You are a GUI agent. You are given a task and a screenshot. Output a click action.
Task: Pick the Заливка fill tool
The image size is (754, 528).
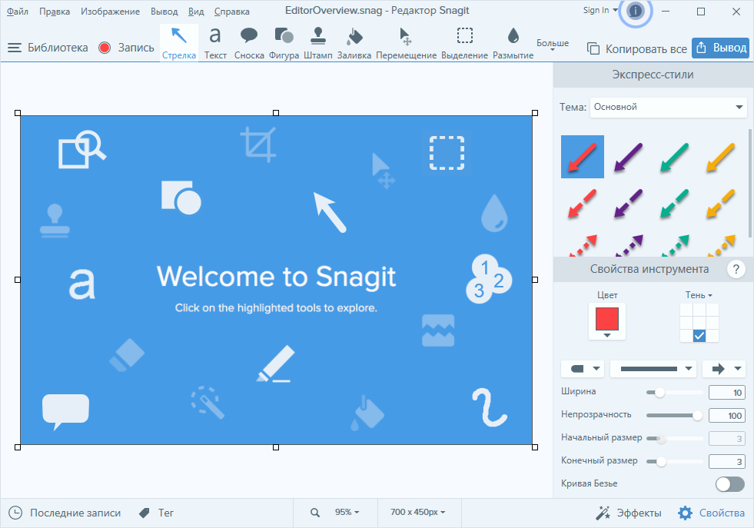pyautogui.click(x=353, y=42)
